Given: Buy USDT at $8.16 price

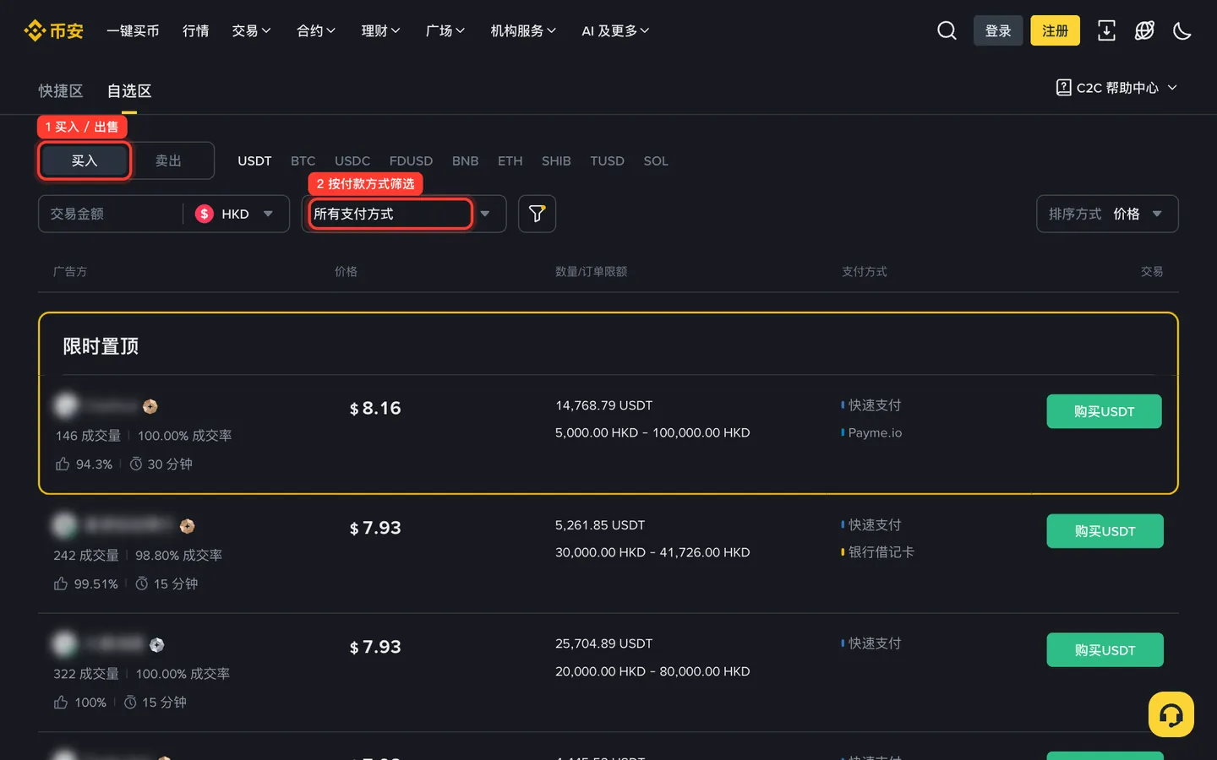Looking at the screenshot, I should click(1104, 411).
